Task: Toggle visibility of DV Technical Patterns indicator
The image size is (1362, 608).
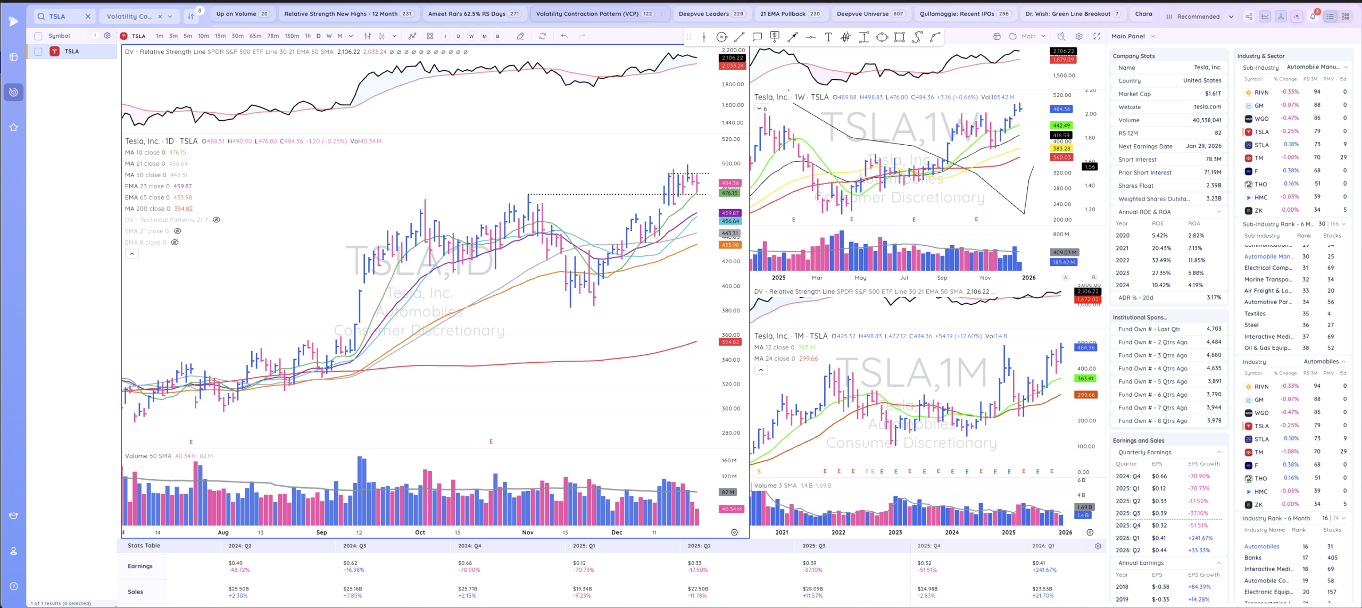Action: 217,220
